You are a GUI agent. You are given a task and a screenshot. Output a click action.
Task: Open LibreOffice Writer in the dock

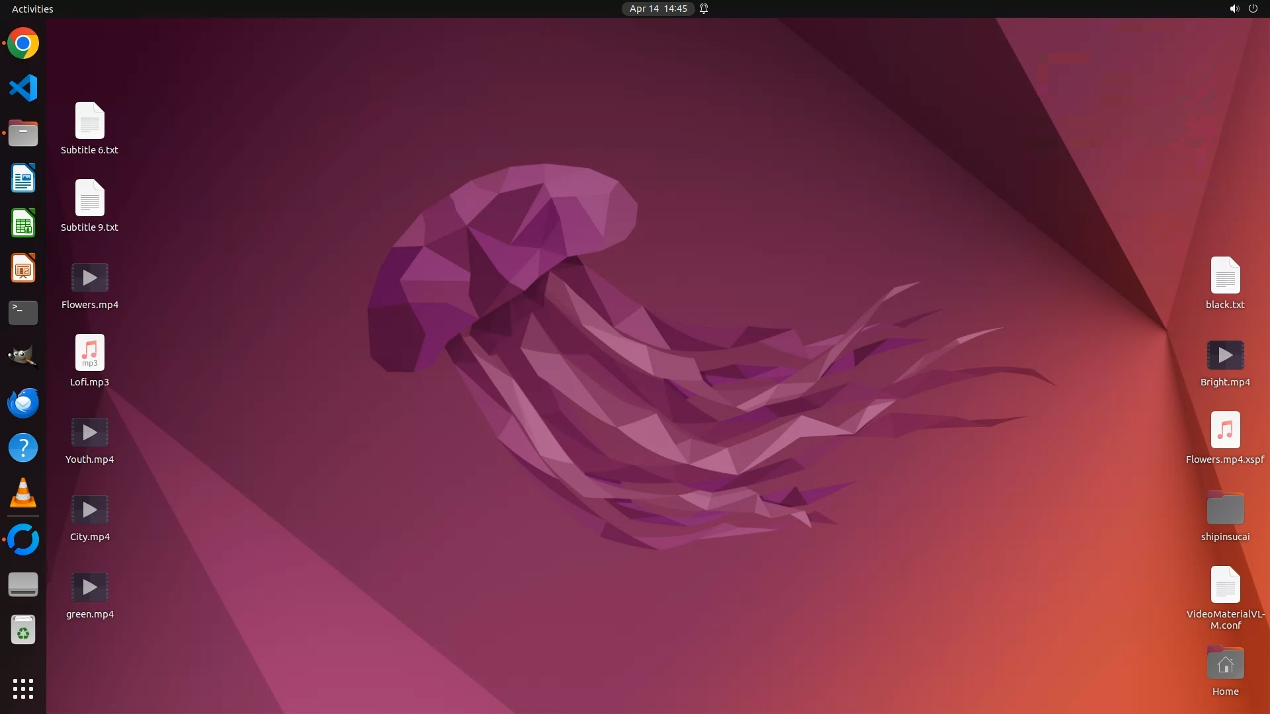point(23,178)
